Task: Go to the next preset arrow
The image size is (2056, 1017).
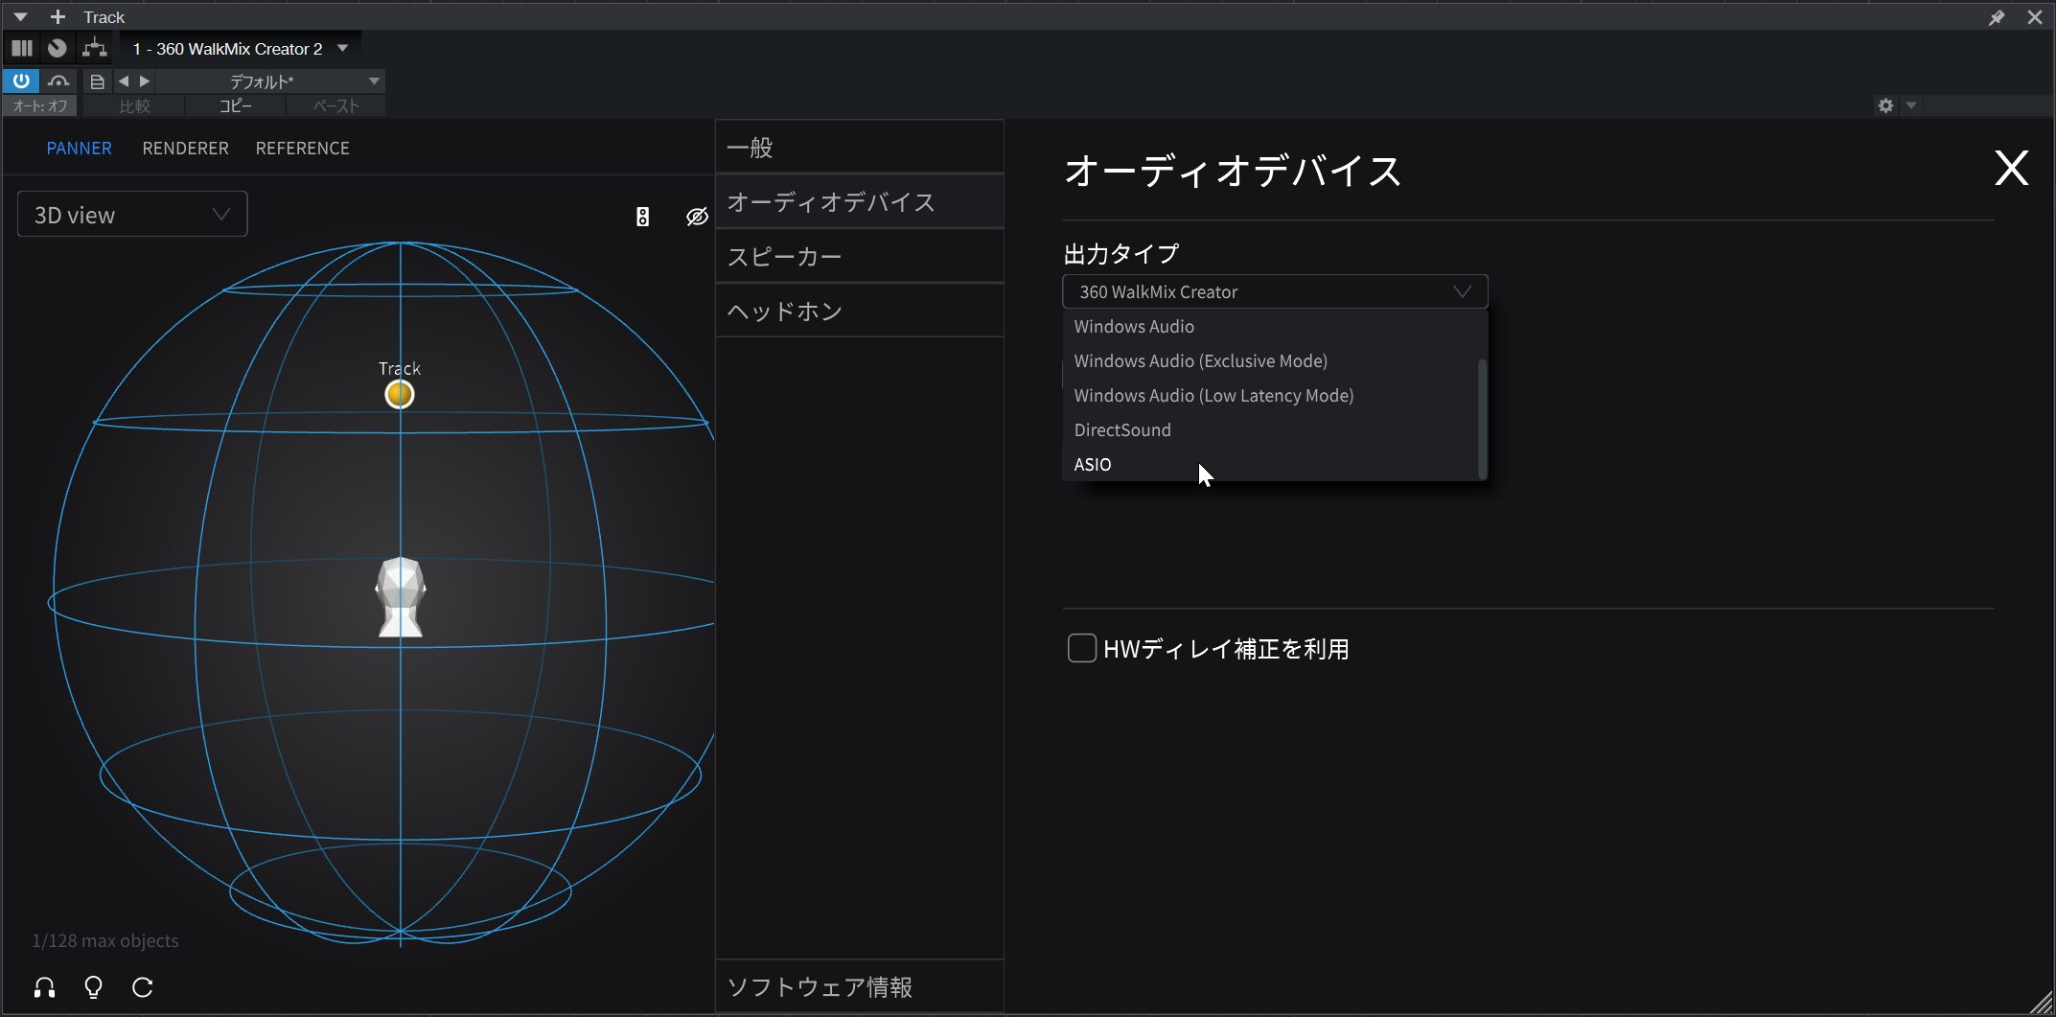Action: tap(145, 81)
